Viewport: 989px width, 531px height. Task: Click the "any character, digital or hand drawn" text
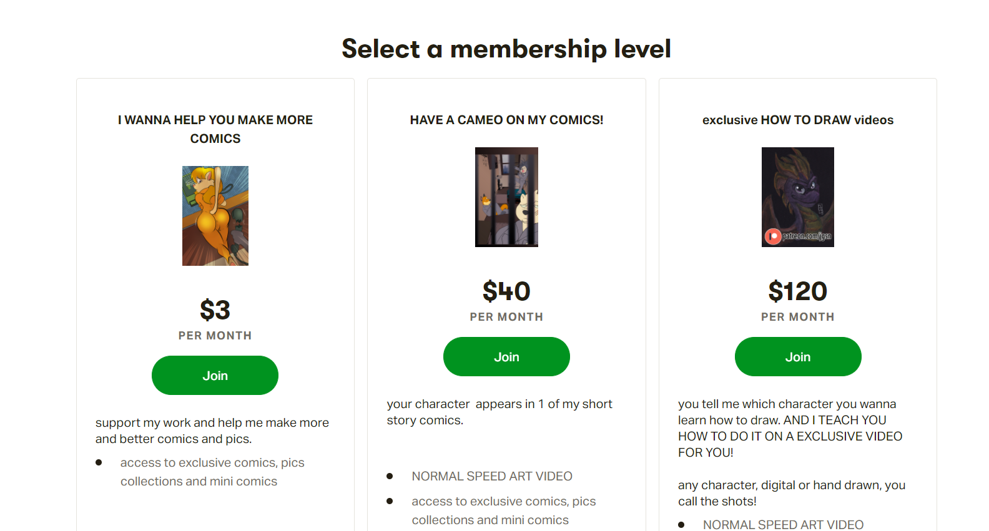[791, 493]
